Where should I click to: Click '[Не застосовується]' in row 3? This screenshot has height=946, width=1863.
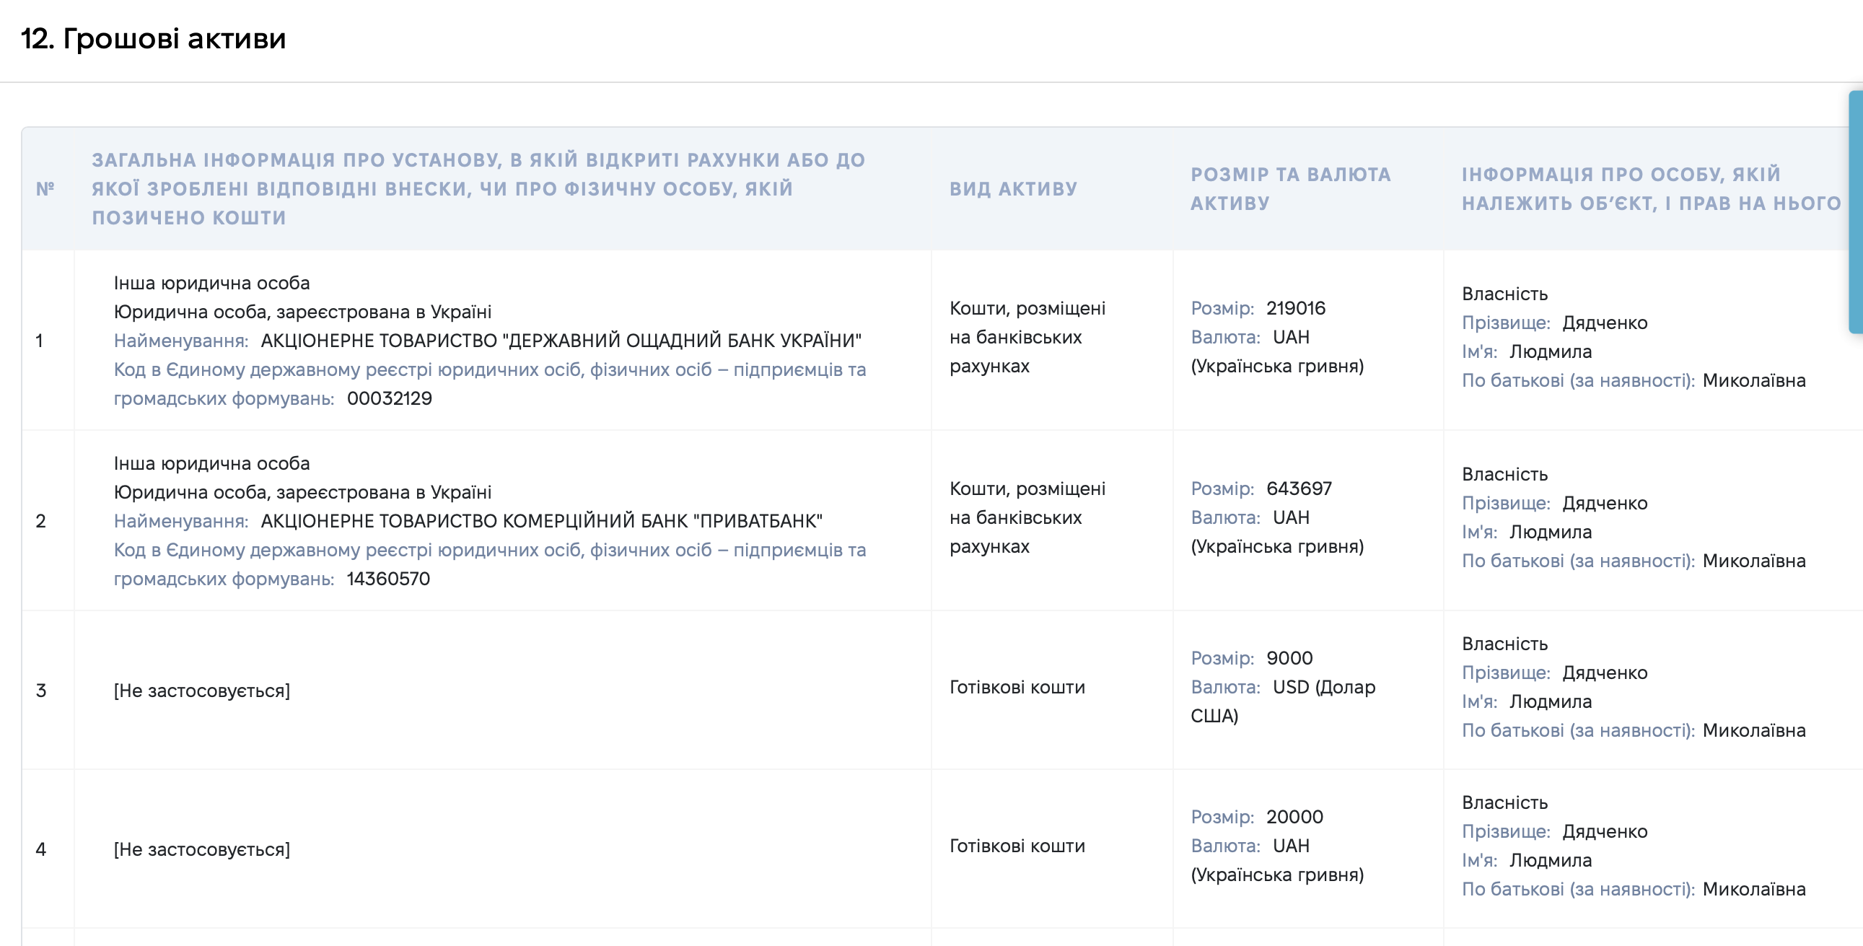[x=202, y=691]
